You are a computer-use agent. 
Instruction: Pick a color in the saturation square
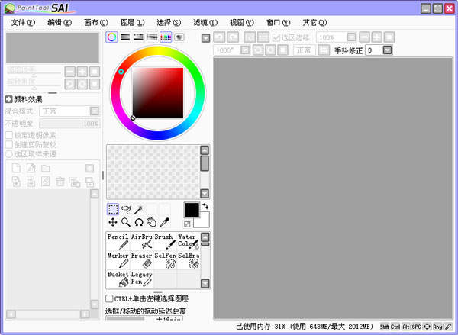[x=158, y=93]
